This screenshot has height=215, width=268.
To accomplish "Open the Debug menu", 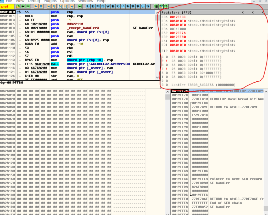I will pos(34,1).
